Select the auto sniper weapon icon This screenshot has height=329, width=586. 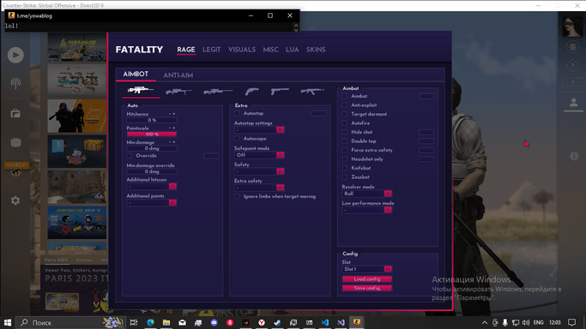(141, 90)
